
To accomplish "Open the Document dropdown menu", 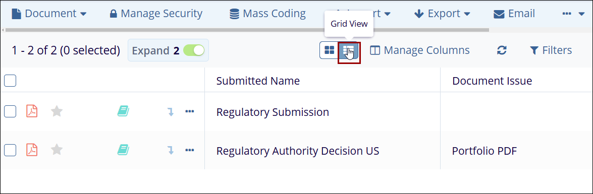I will (x=49, y=14).
